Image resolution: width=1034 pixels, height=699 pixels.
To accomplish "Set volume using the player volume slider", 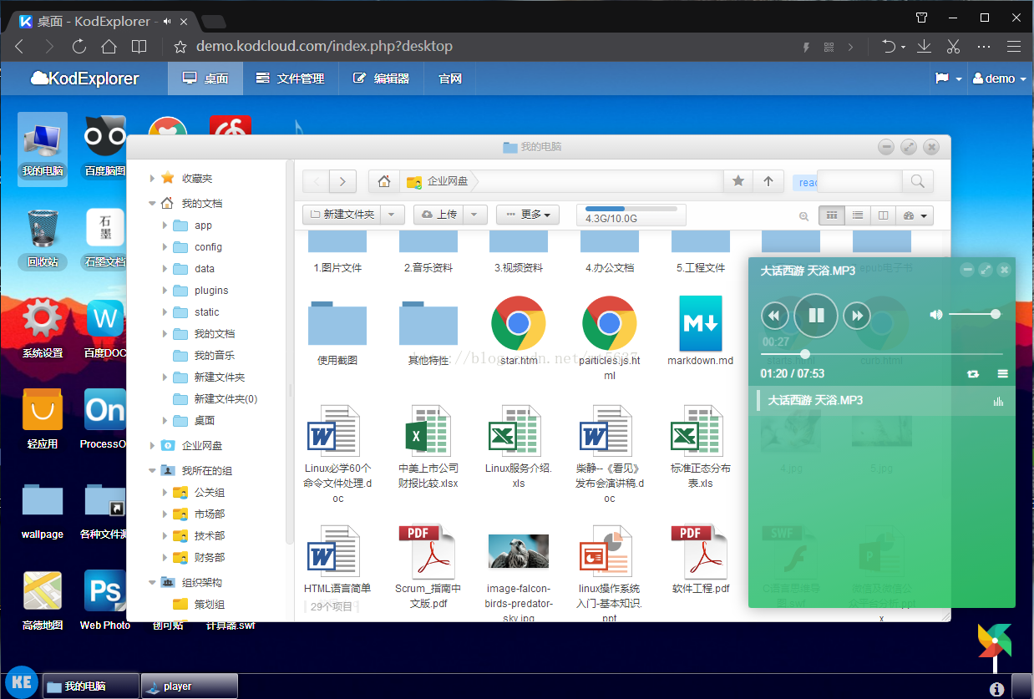I will pos(975,314).
